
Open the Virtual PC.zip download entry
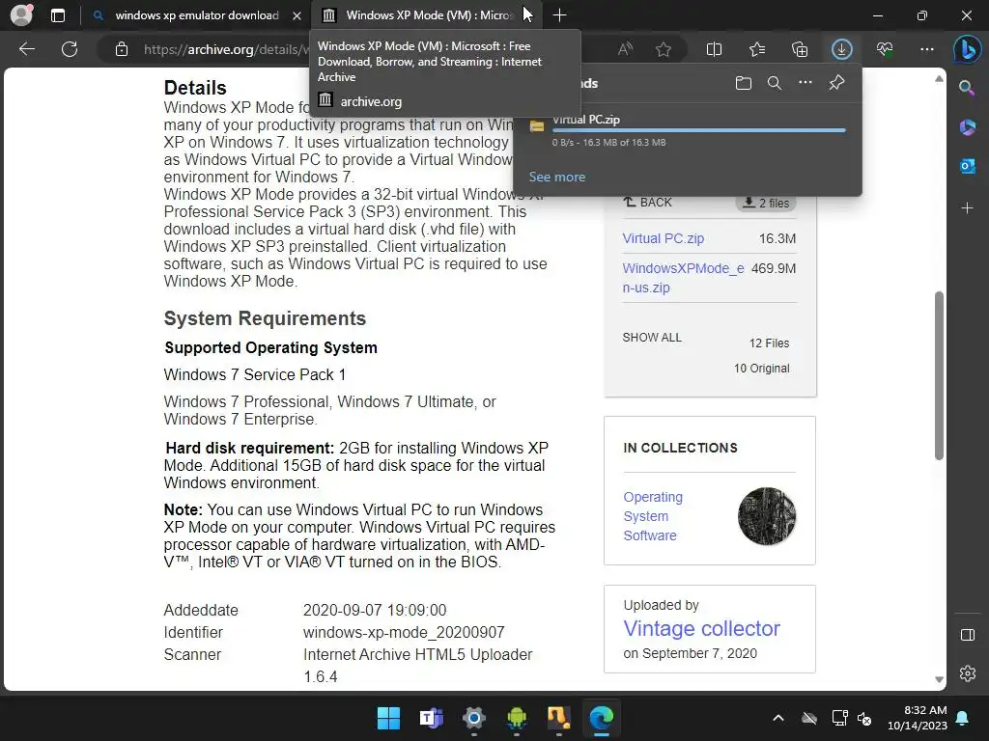coord(688,130)
